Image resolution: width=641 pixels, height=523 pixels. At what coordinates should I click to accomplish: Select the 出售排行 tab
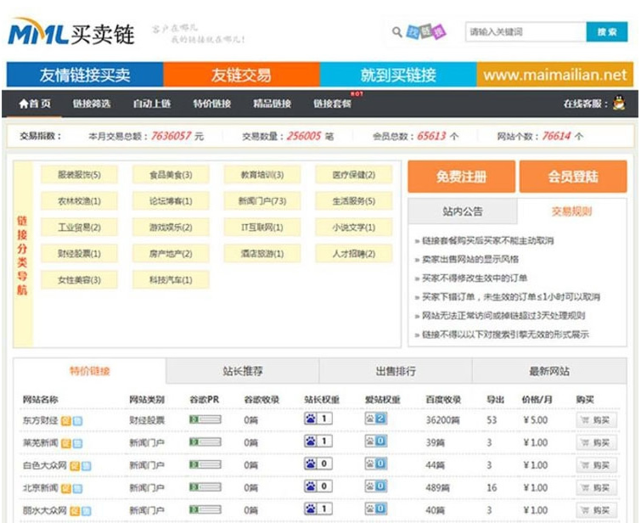(396, 371)
